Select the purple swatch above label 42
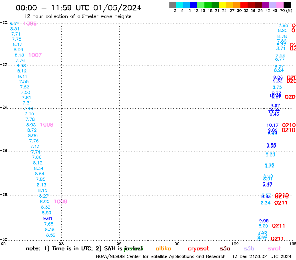Viewport: 296px width, 260px height. coord(266,5)
